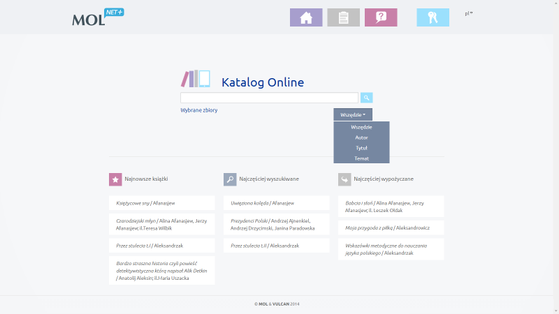
Task: Open Czarodziejski młyn book entry
Action: [x=162, y=224]
